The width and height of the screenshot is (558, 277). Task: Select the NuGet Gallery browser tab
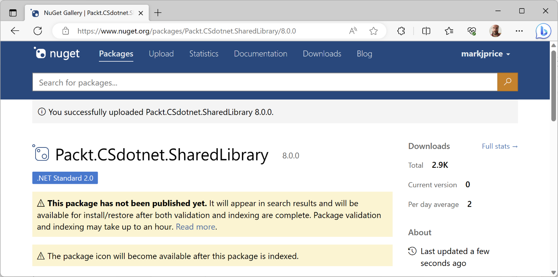[x=86, y=13]
